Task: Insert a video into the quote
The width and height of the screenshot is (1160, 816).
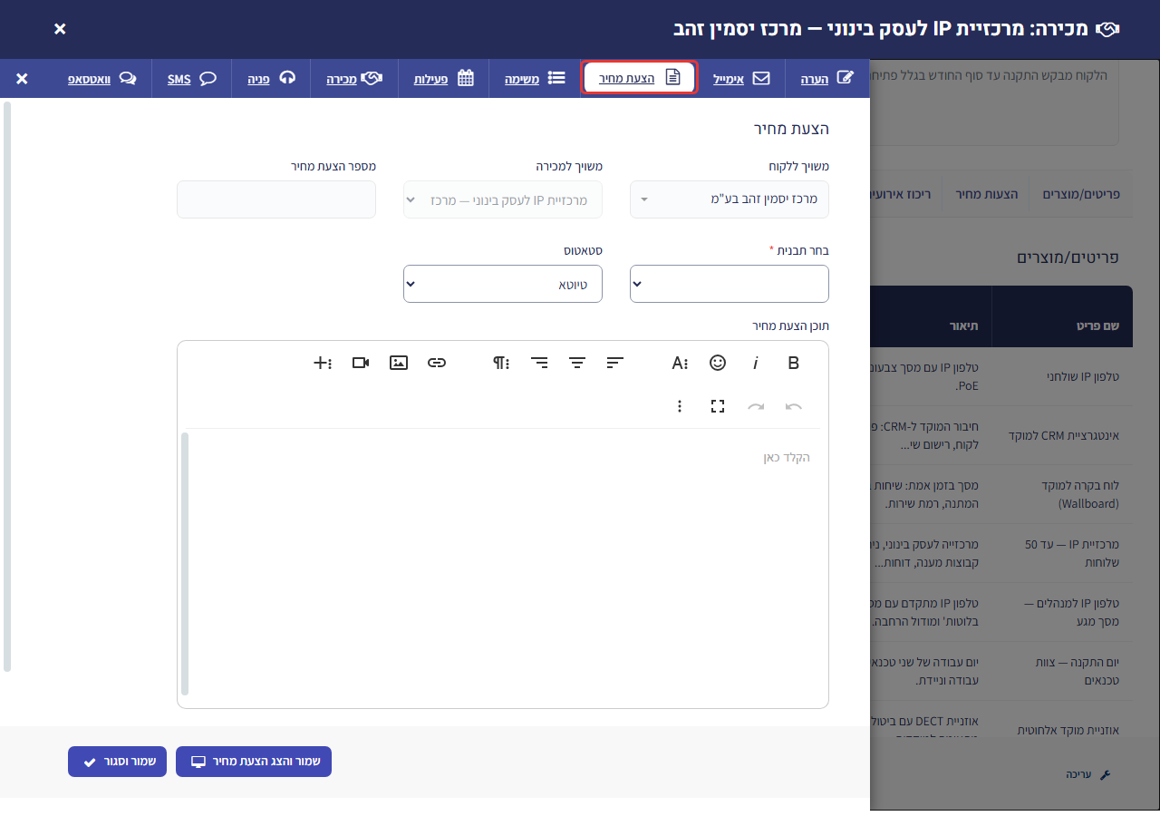Action: (x=361, y=363)
